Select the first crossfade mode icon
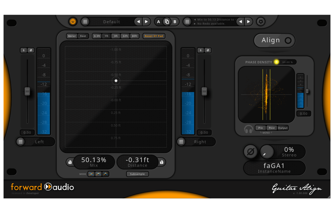Viewport: 334px width, 213px height. 91,174
